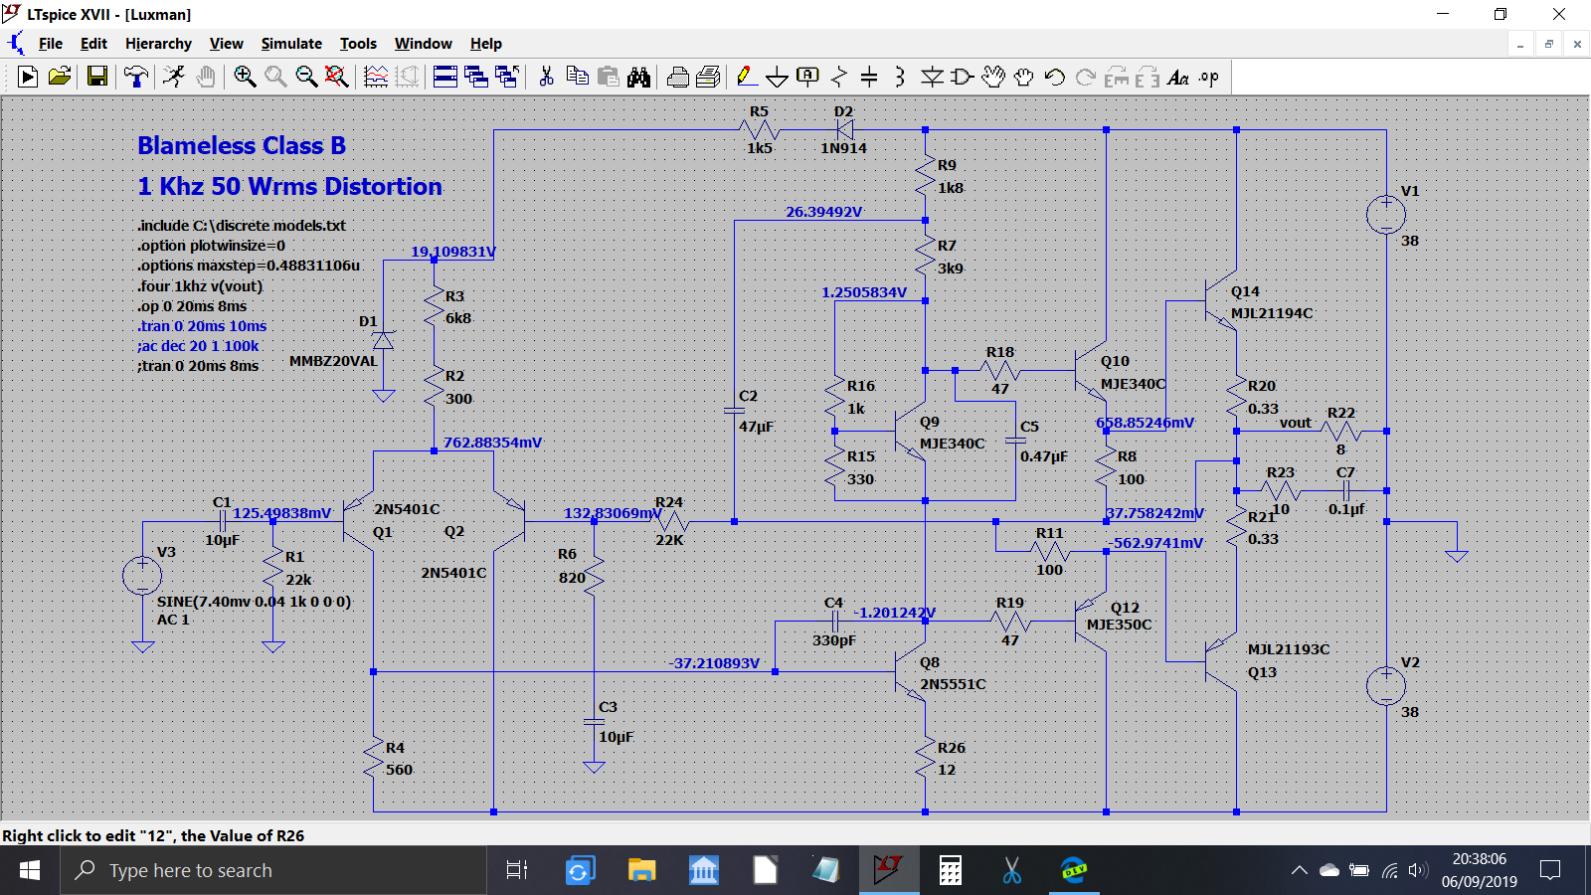
Task: Select the Zoom In magnifier
Action: (x=245, y=77)
